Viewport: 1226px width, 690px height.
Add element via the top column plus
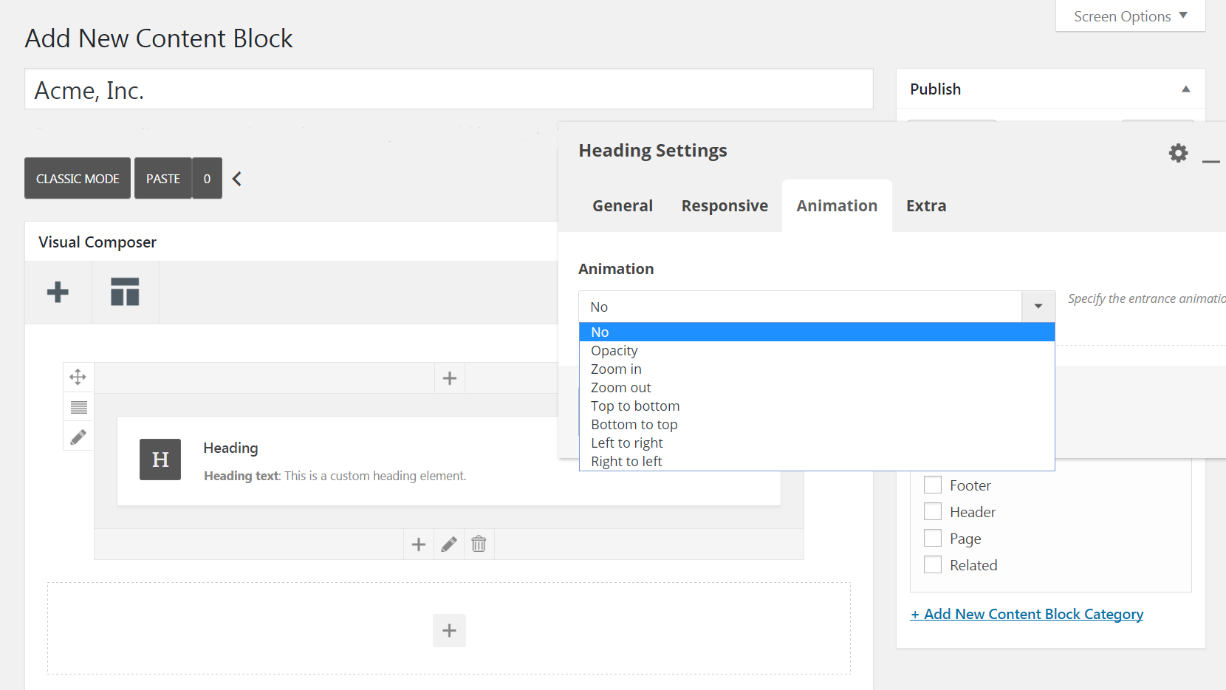[450, 378]
